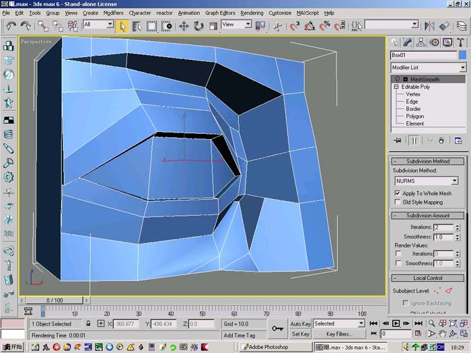
Task: Activate Select and Move tool
Action: [184, 26]
